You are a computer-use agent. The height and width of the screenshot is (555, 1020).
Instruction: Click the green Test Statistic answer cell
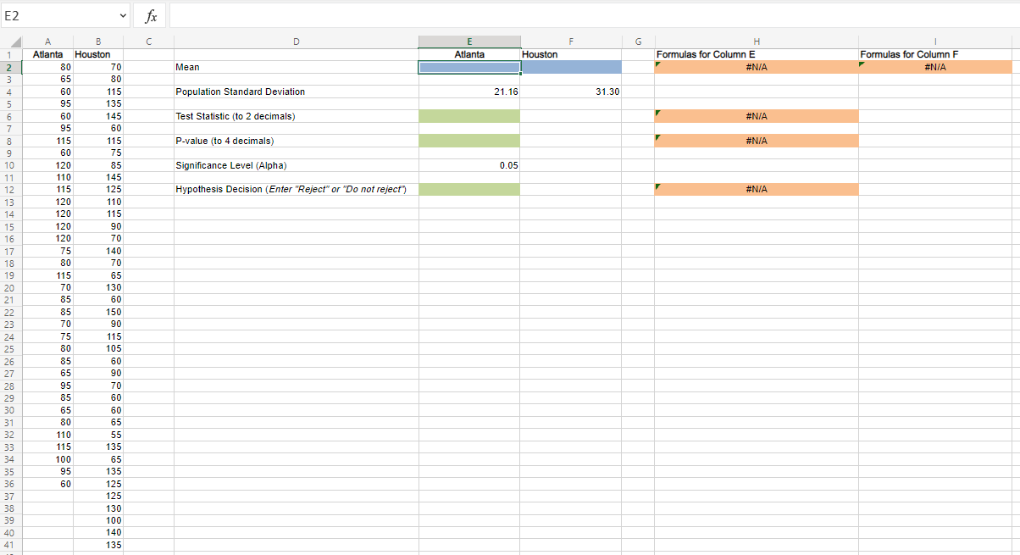(x=469, y=116)
